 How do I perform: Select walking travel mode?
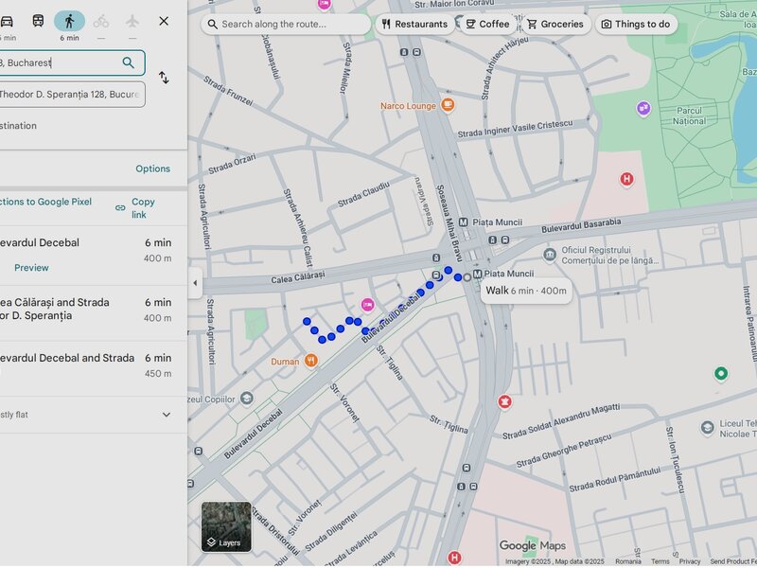coord(69,21)
